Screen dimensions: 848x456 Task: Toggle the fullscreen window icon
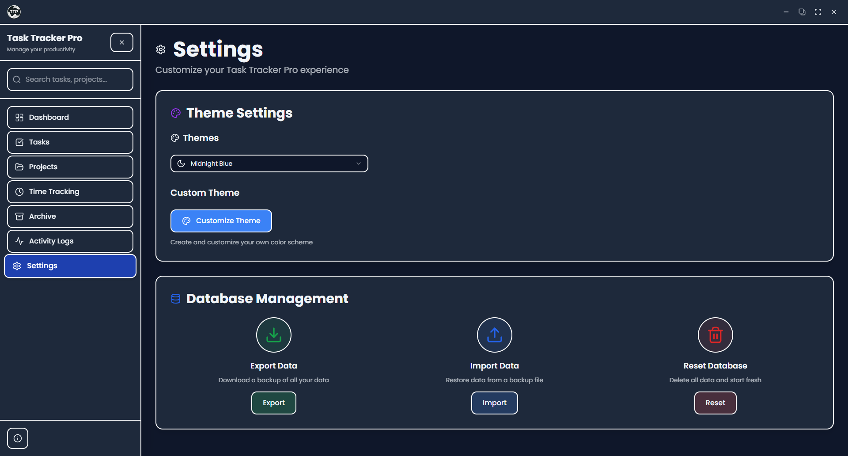click(x=818, y=12)
